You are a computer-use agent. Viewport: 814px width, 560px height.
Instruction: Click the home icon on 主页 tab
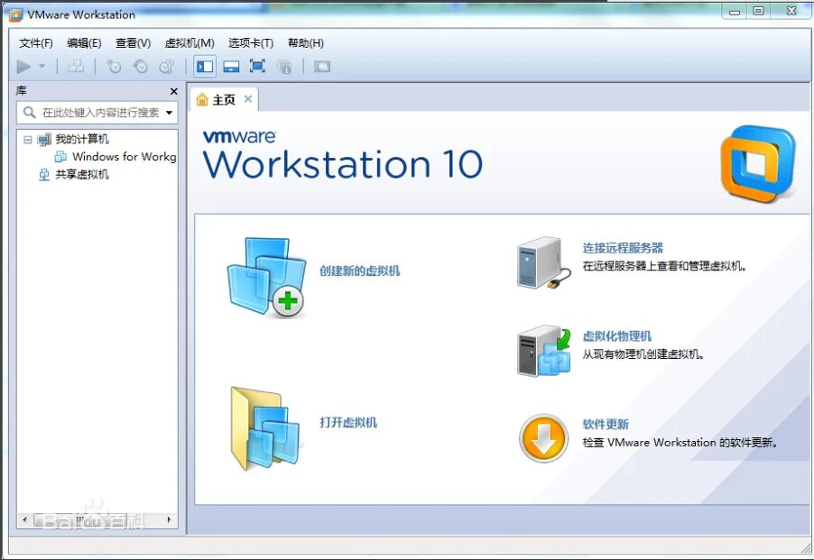[202, 99]
